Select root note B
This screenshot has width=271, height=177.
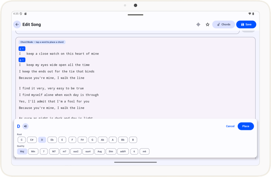coord(133,140)
